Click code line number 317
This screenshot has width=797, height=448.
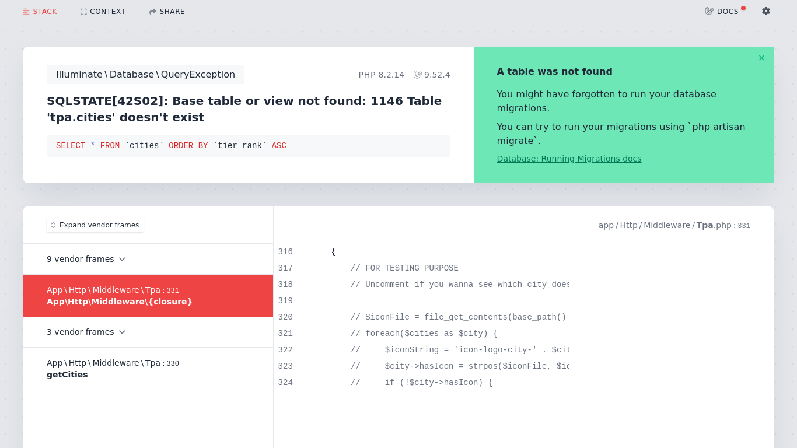pyautogui.click(x=285, y=268)
